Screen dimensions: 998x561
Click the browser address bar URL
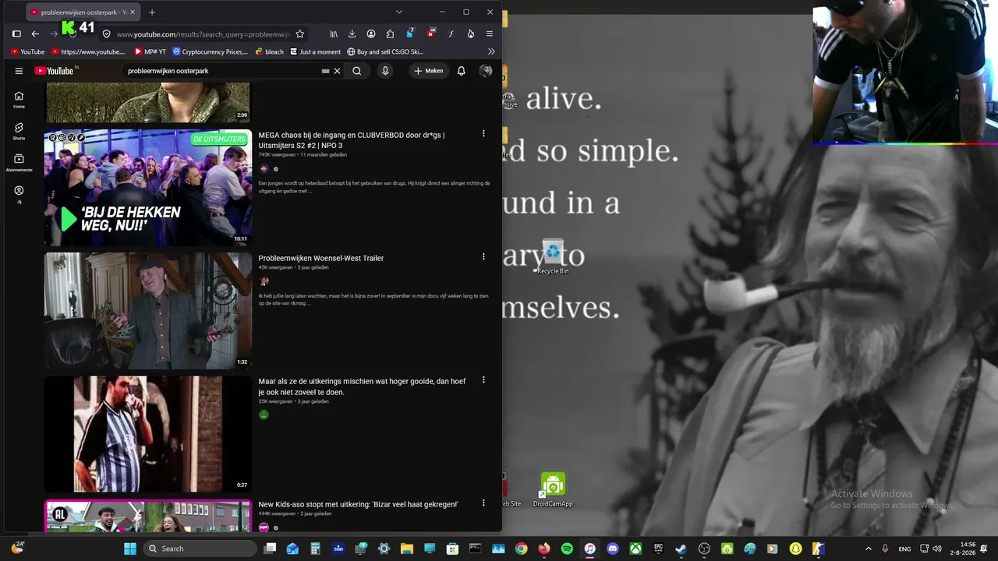click(203, 34)
